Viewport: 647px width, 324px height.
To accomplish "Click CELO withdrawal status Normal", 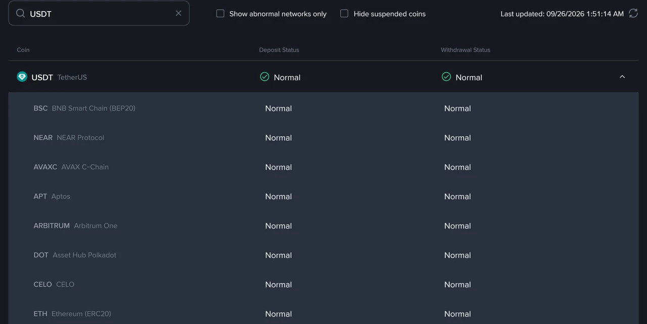I will click(x=457, y=285).
